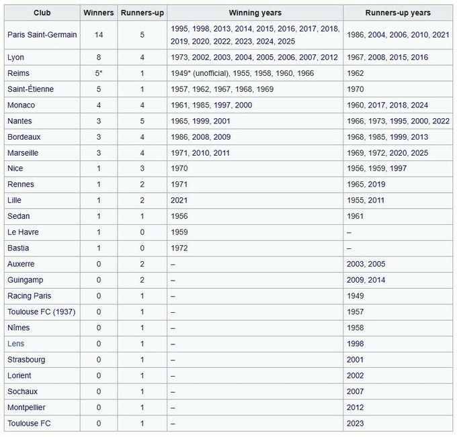Click the Club column header
The width and height of the screenshot is (457, 437).
42,13
